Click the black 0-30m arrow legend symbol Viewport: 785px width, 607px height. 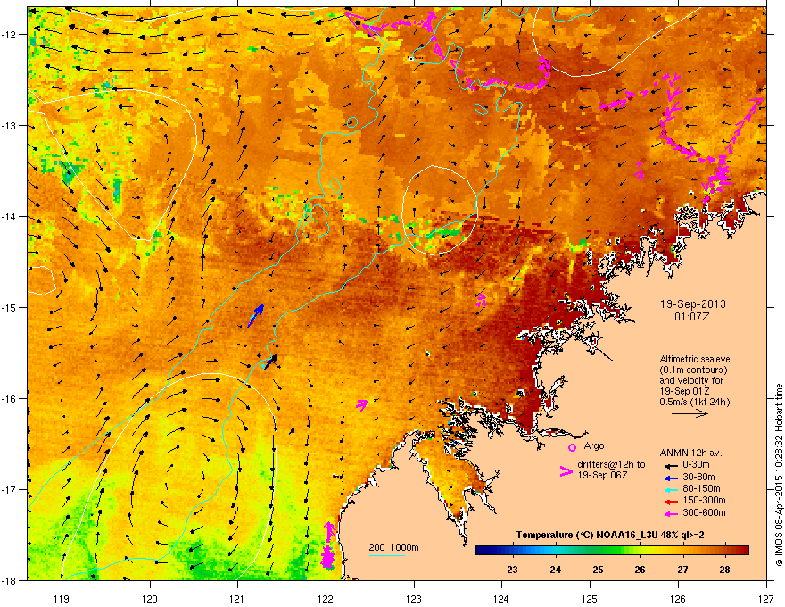671,465
